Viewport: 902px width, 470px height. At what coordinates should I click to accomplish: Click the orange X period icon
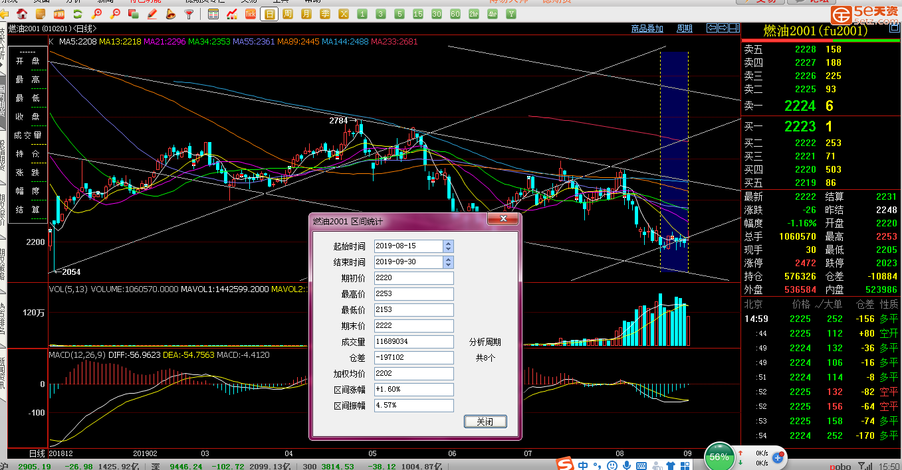(344, 14)
